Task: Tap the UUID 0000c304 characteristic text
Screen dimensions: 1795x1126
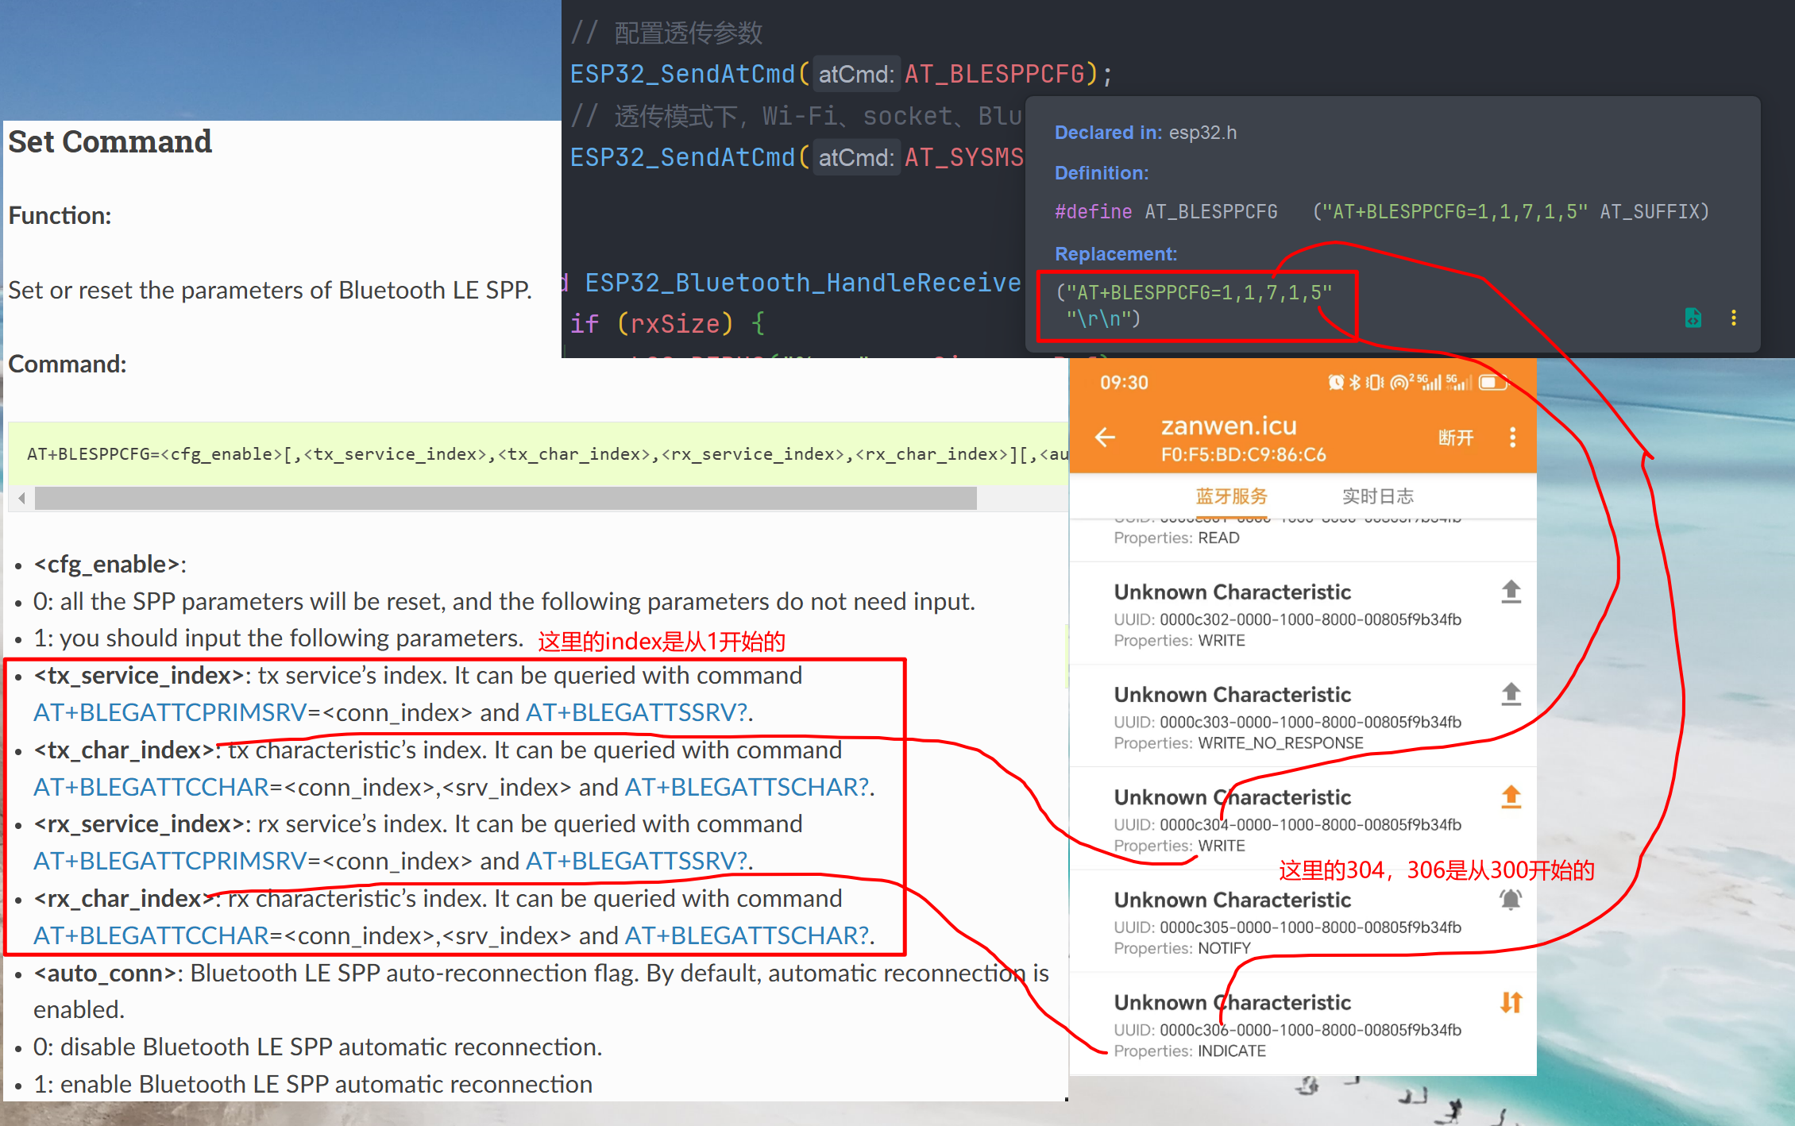Action: [1287, 824]
